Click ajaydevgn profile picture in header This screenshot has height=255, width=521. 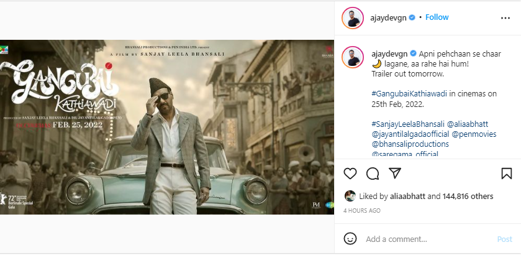(x=352, y=18)
